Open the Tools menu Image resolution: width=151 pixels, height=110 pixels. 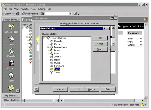coord(34,9)
